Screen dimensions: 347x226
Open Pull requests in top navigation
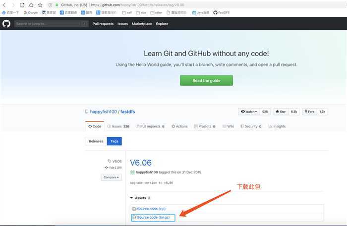103,24
